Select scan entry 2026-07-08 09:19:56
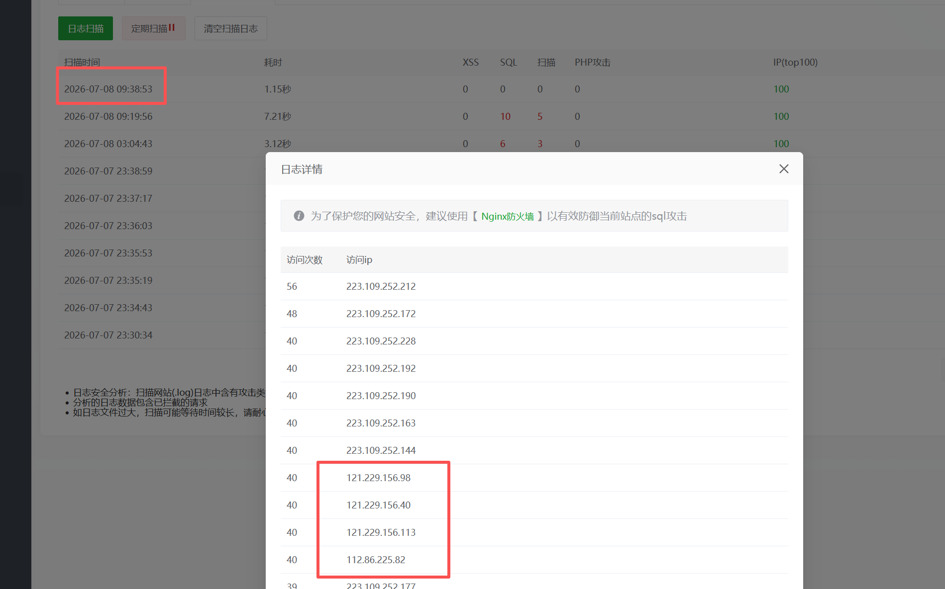This screenshot has height=589, width=945. 108,116
